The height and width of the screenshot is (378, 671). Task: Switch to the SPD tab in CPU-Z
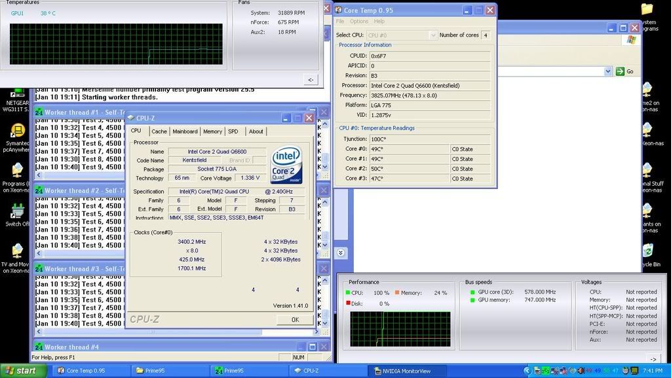point(233,131)
